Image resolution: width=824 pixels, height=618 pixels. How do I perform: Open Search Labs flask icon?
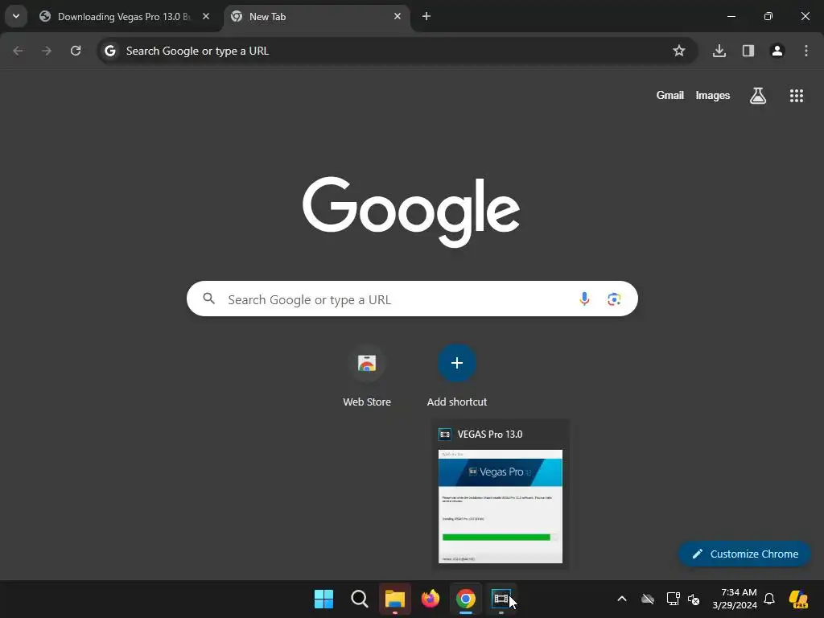point(758,96)
